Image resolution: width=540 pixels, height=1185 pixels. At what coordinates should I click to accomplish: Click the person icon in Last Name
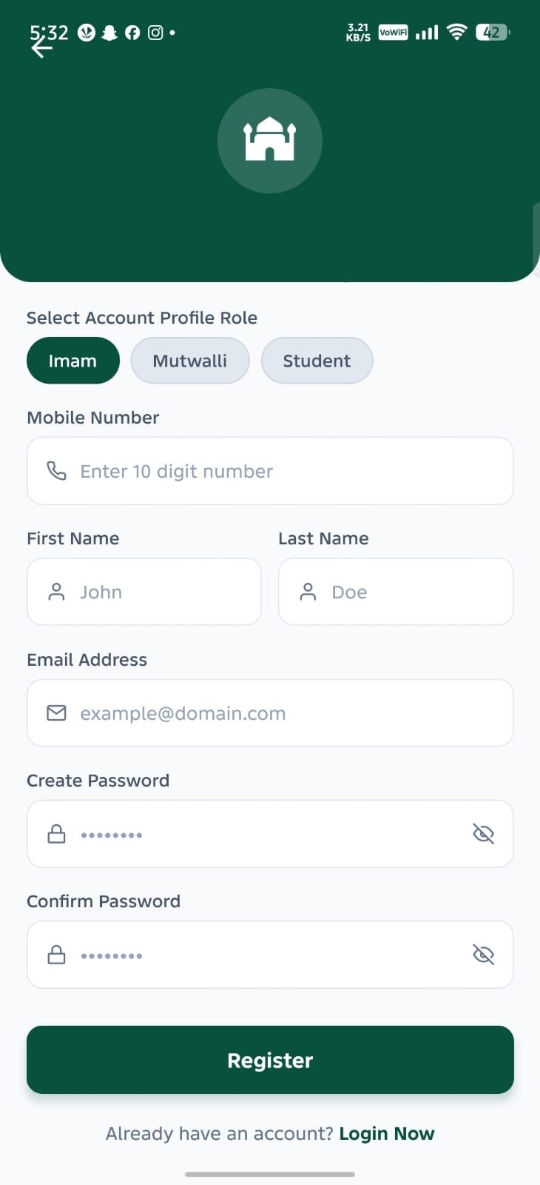[308, 592]
